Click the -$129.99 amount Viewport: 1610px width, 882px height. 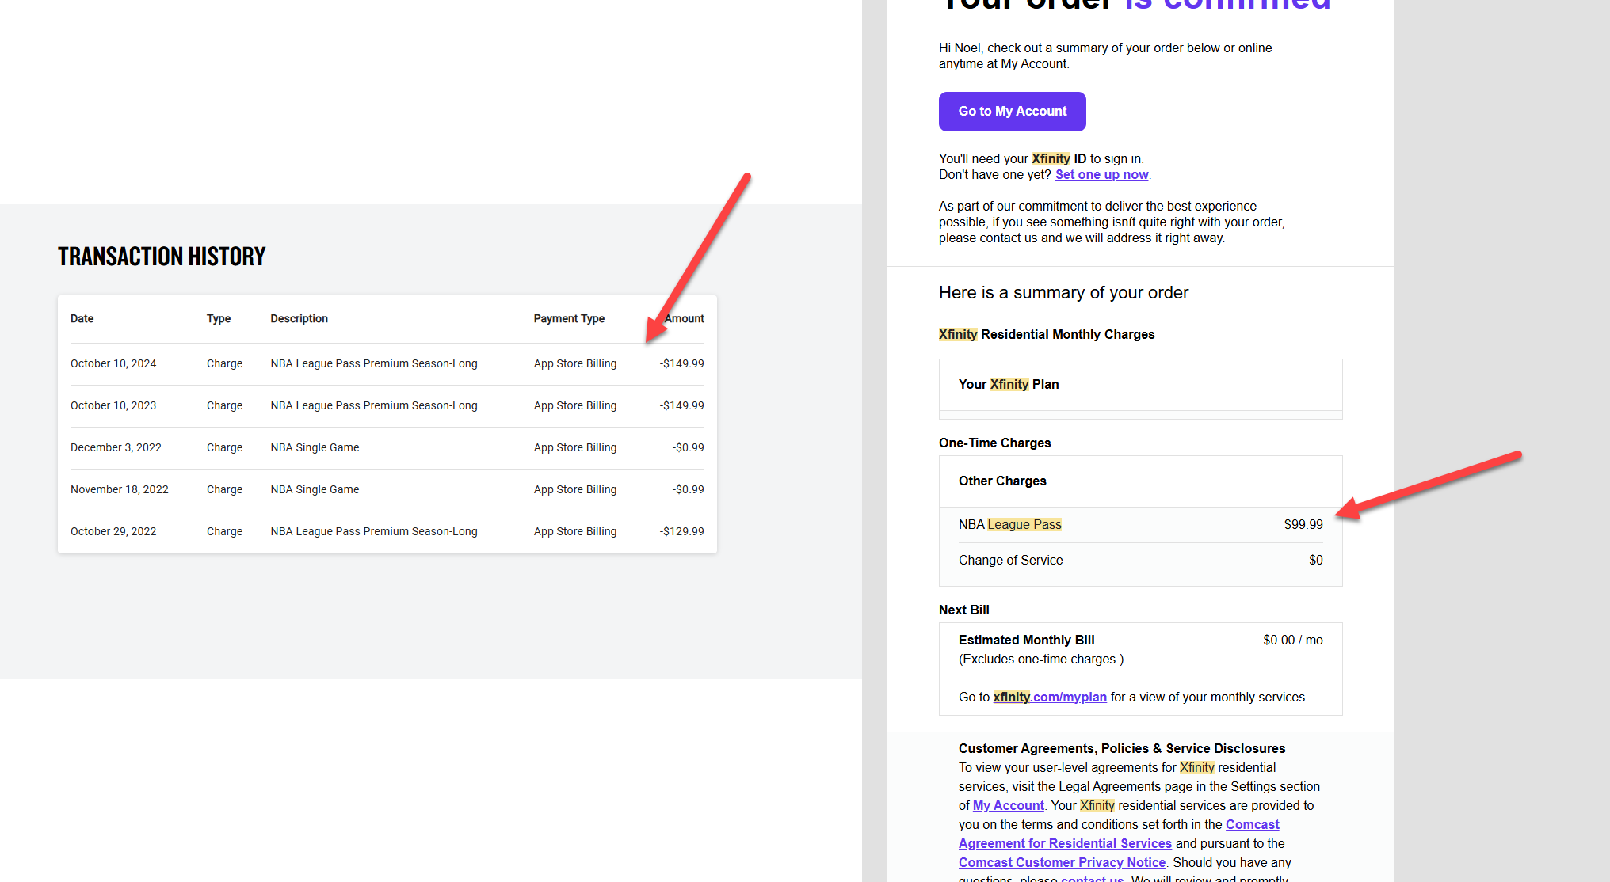tap(681, 531)
